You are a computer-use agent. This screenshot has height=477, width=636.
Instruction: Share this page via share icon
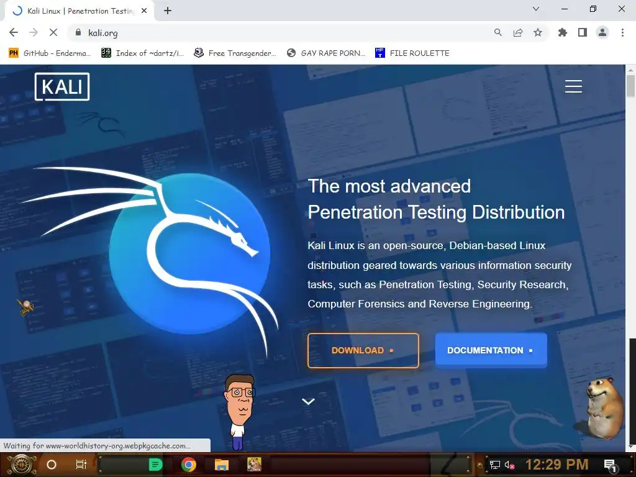point(518,32)
